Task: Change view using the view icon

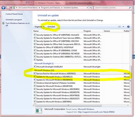Action: pyautogui.click(x=120, y=27)
